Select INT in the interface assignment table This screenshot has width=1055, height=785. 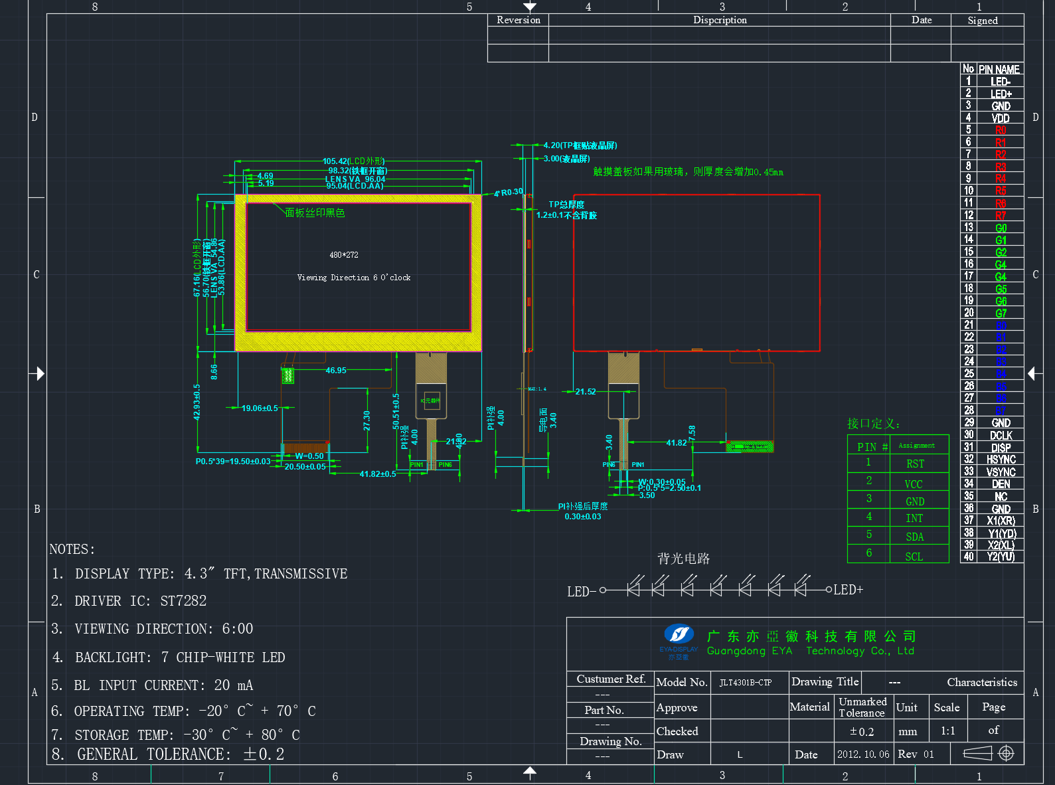(x=914, y=518)
